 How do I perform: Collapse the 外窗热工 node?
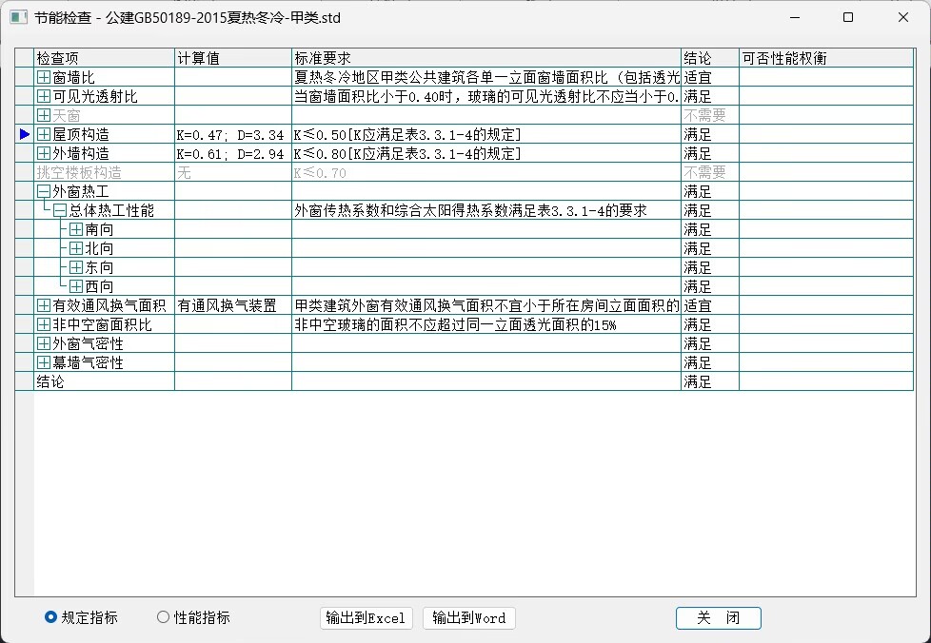[x=44, y=191]
